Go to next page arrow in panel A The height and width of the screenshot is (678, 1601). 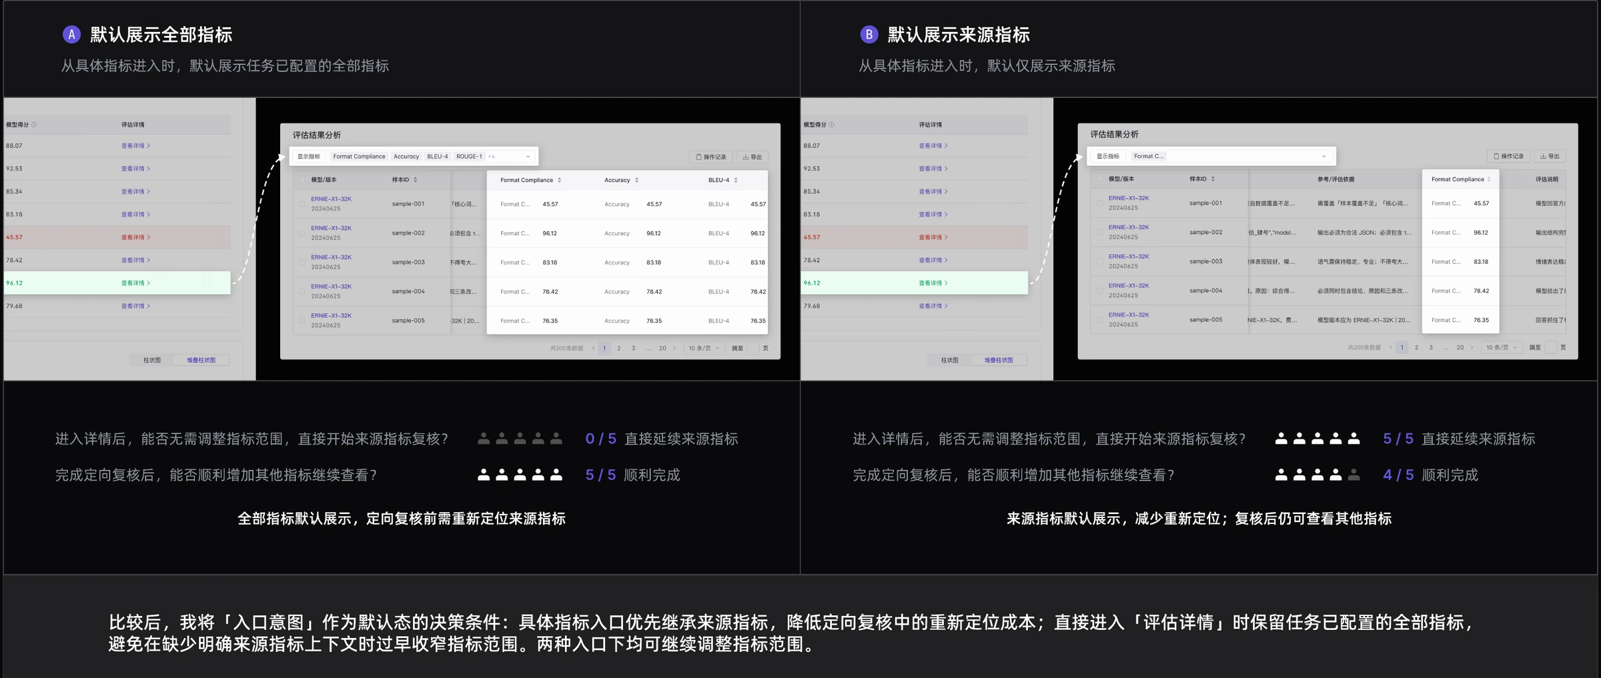pyautogui.click(x=674, y=348)
